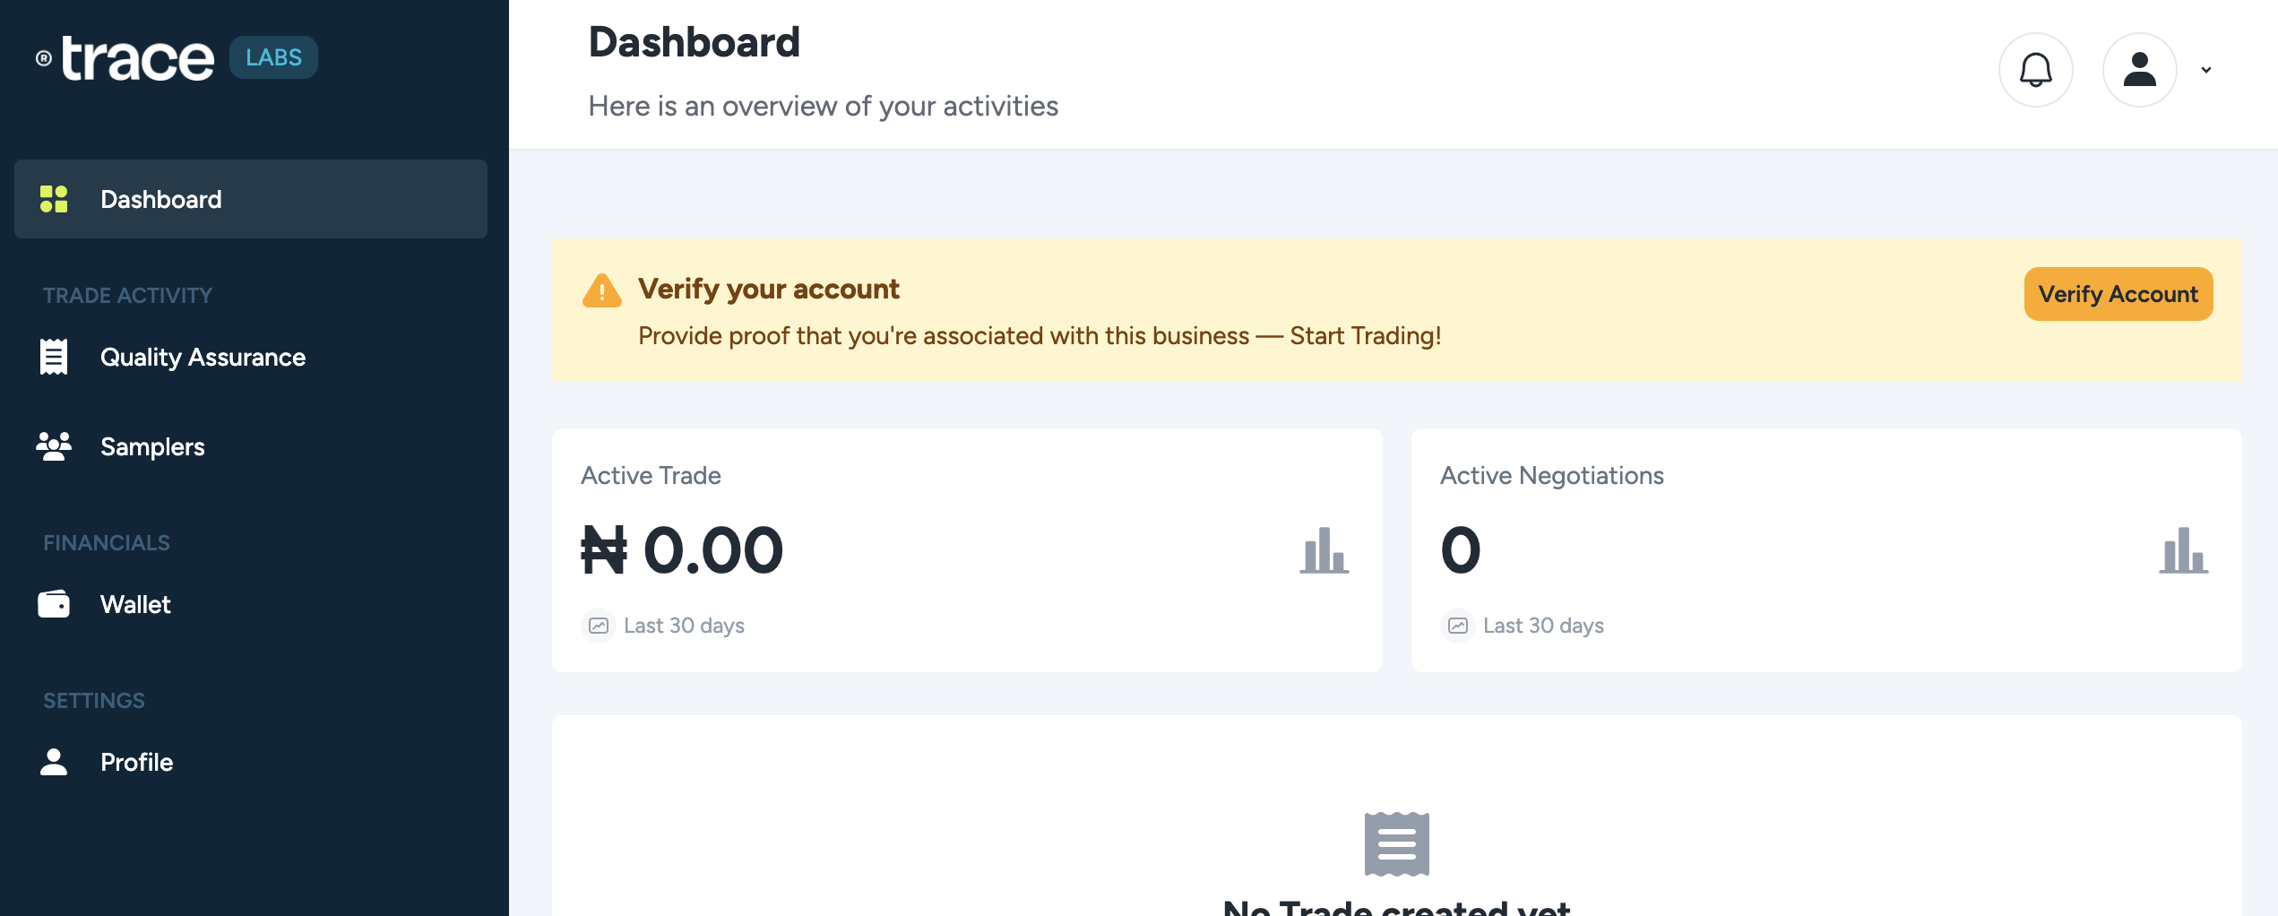Open the user avatar icon
2278x916 pixels.
tap(2139, 70)
